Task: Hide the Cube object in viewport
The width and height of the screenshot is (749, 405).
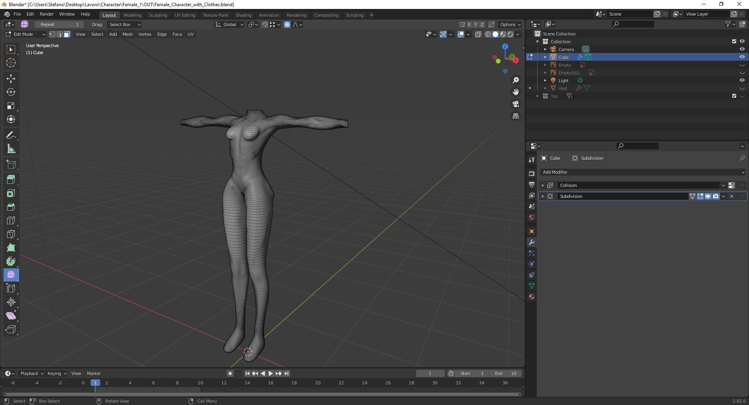Action: [742, 57]
